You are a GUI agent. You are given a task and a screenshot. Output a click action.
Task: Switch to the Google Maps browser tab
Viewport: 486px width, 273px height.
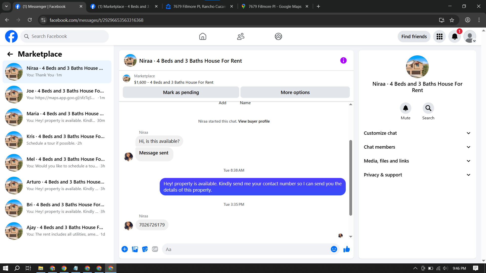(x=275, y=6)
